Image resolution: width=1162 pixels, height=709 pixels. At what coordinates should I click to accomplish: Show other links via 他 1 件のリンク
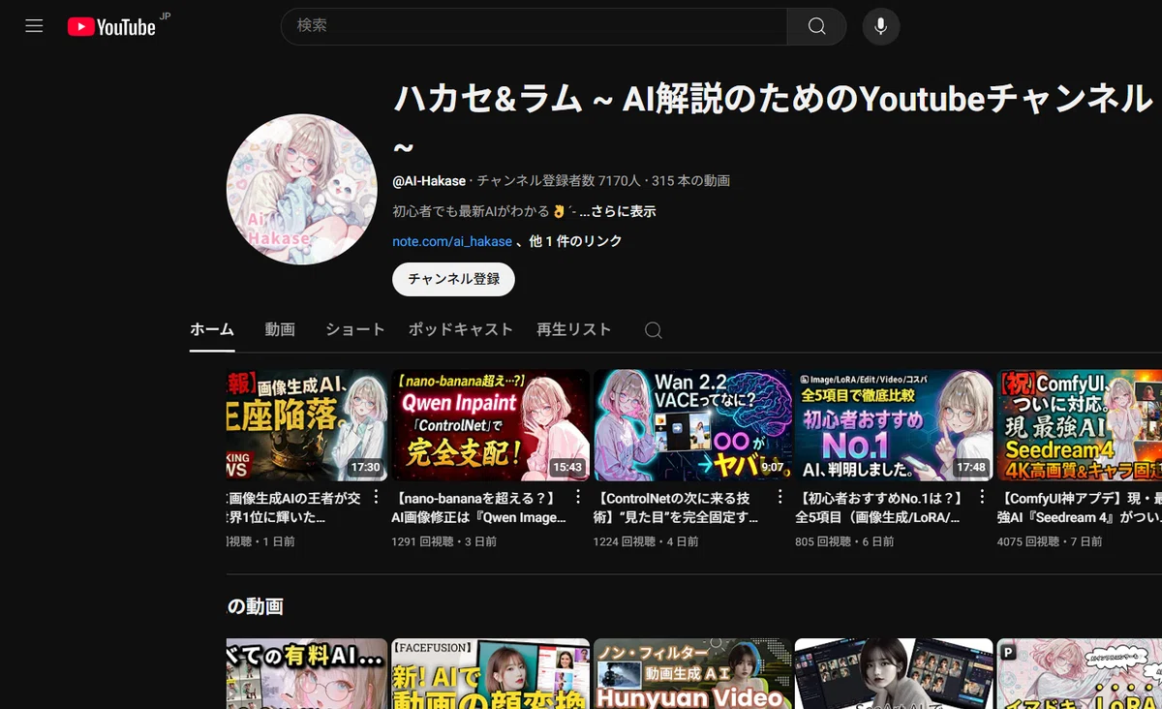tap(575, 241)
